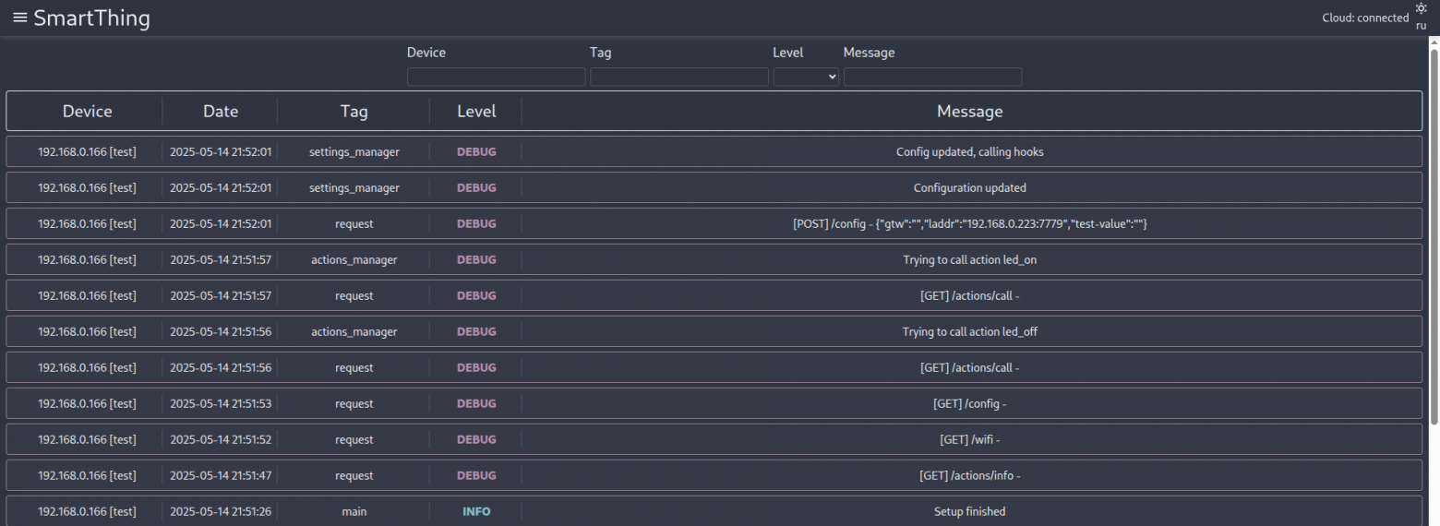Viewport: 1440px width, 526px height.
Task: Focus the Message filter text box
Action: (x=932, y=77)
